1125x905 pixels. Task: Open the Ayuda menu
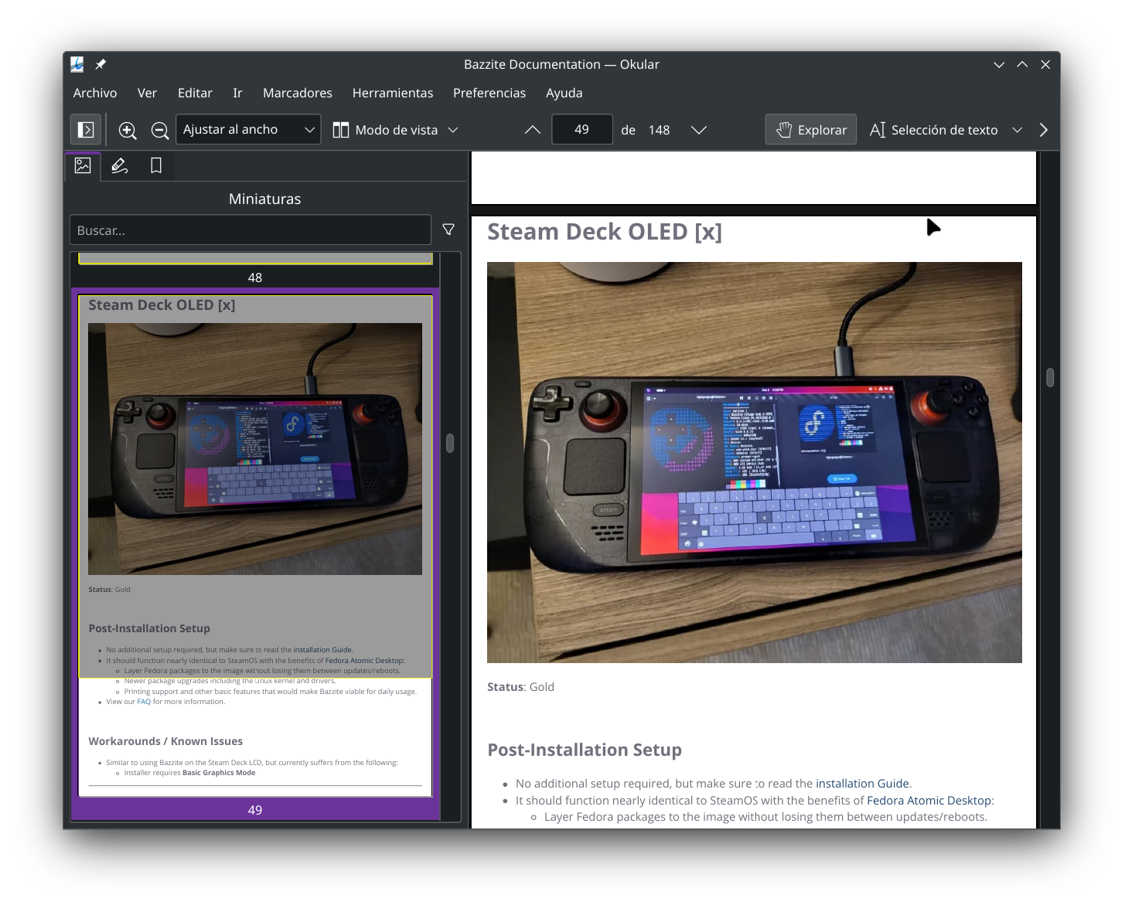tap(564, 93)
